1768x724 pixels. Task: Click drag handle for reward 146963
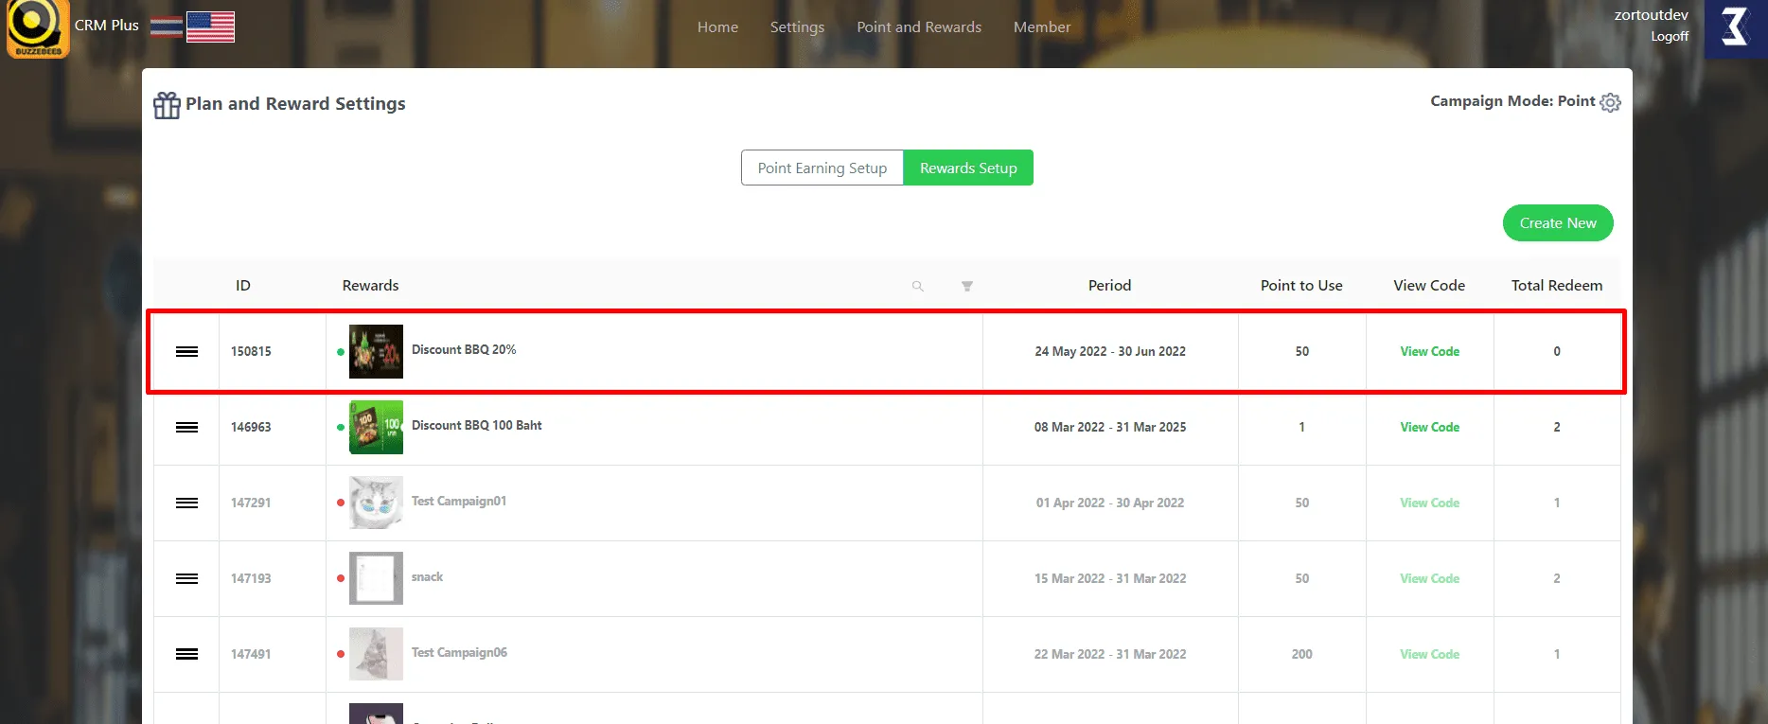[186, 427]
